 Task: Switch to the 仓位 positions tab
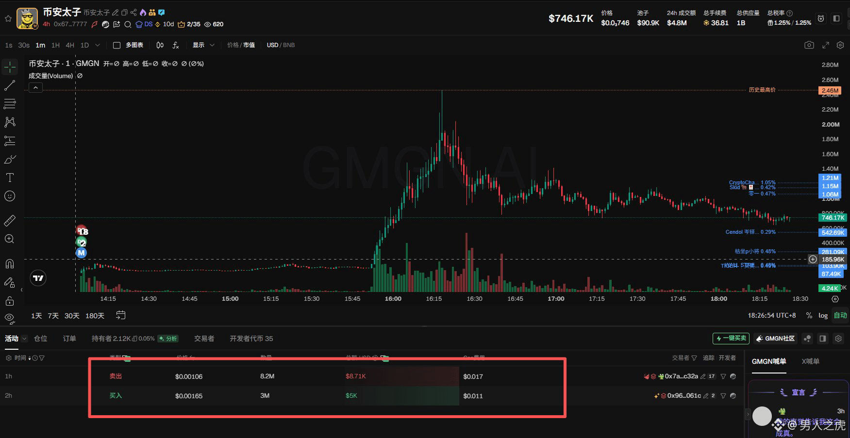tap(41, 339)
